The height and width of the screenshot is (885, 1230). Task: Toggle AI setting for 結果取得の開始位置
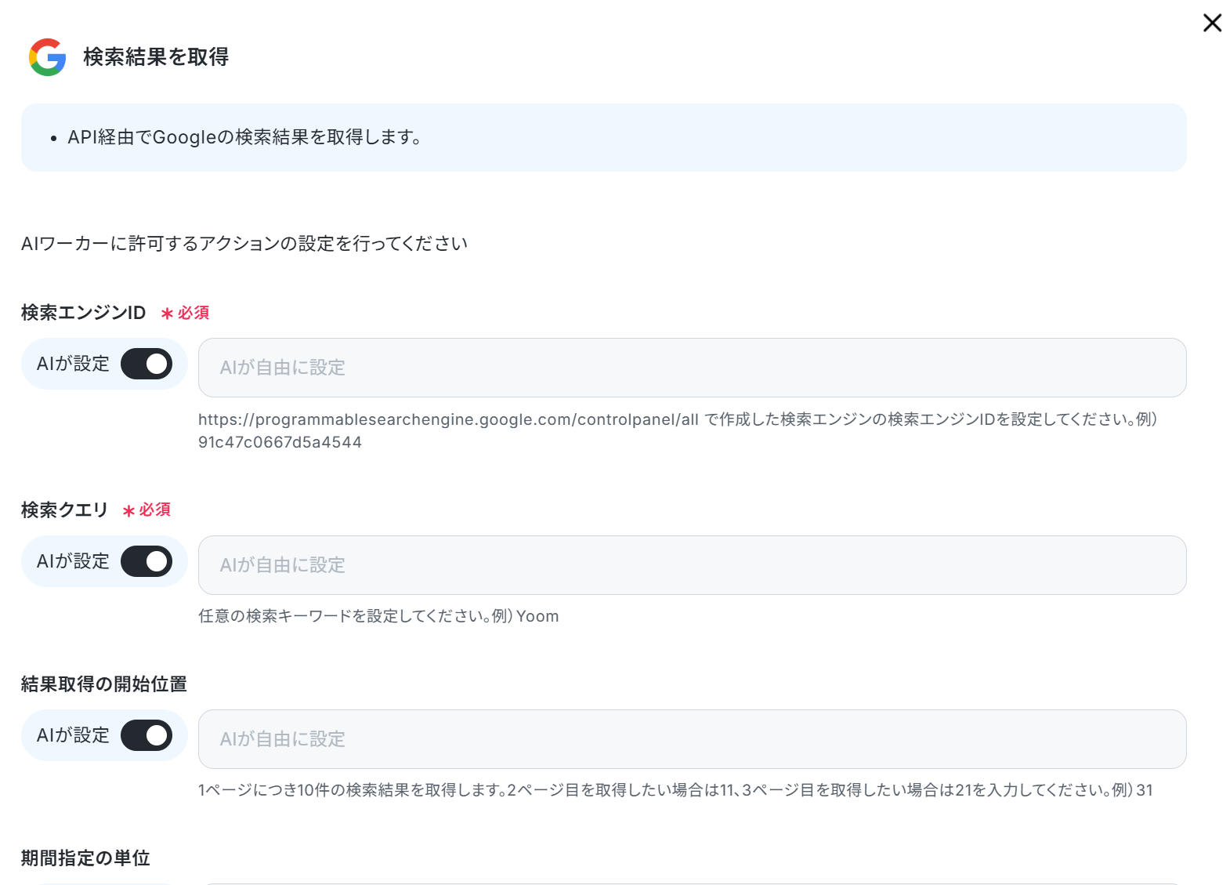147,735
